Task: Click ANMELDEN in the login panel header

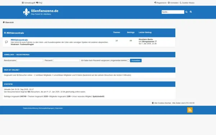Action: click(9, 55)
